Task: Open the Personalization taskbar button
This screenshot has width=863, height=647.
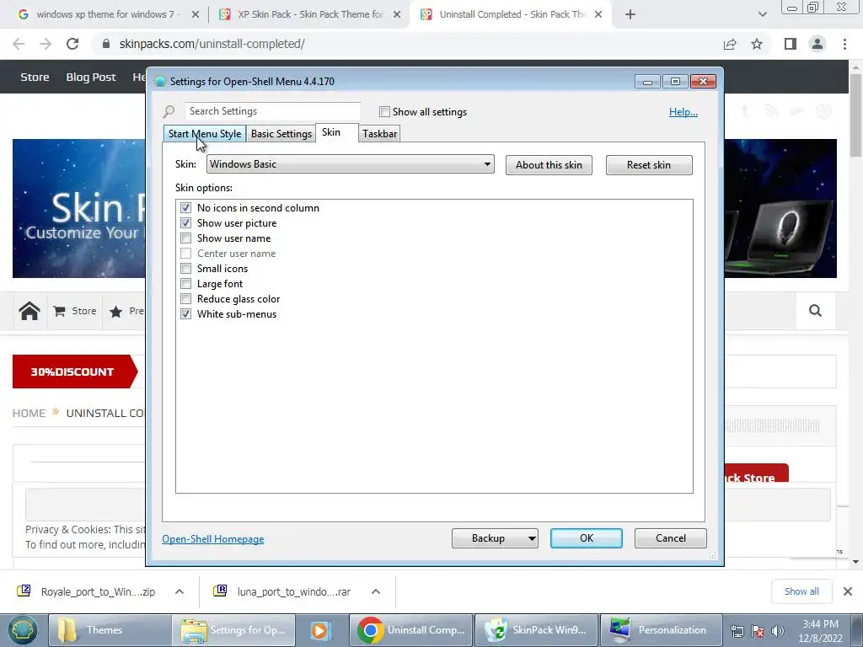Action: coord(662,630)
